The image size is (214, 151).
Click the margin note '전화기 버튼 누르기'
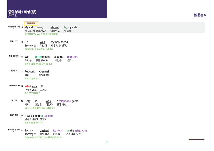[x=14, y=131]
